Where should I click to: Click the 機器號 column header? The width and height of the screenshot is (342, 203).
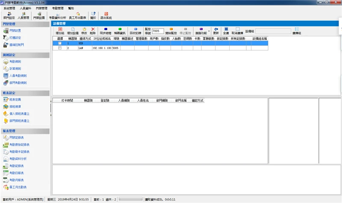pos(73,39)
